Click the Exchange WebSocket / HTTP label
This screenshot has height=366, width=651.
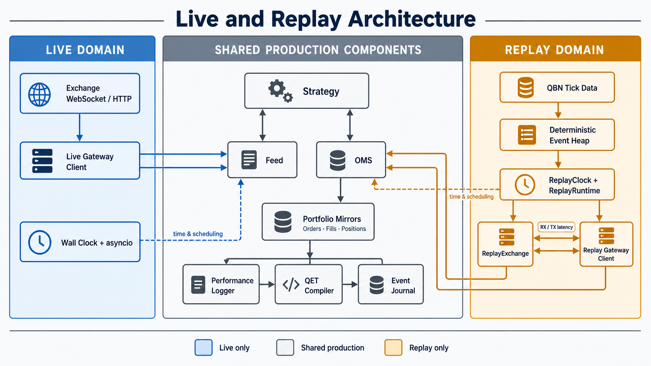pos(99,93)
